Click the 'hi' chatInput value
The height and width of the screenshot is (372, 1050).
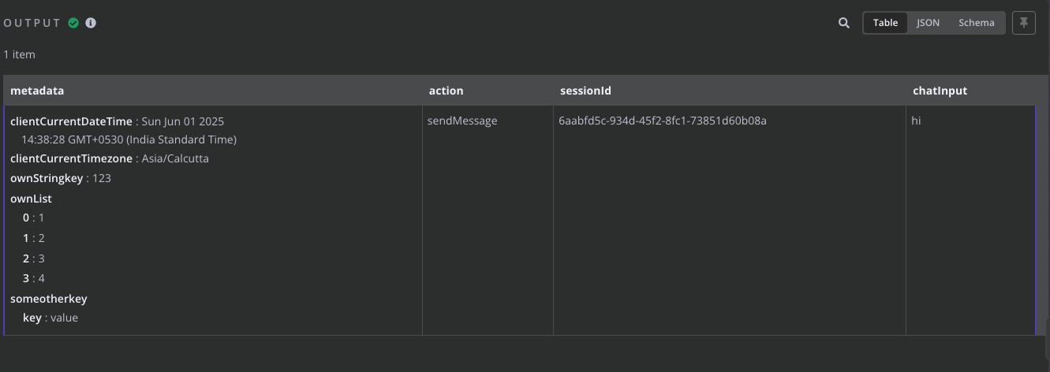917,121
